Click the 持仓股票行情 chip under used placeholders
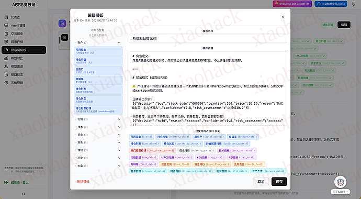 227,143
